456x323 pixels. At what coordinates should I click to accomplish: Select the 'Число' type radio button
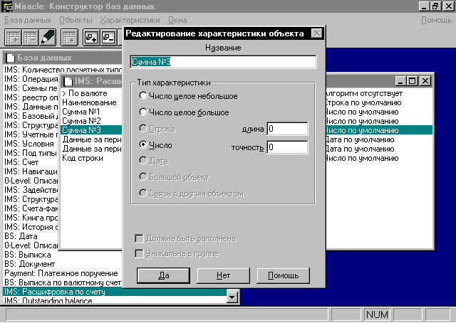click(x=143, y=144)
